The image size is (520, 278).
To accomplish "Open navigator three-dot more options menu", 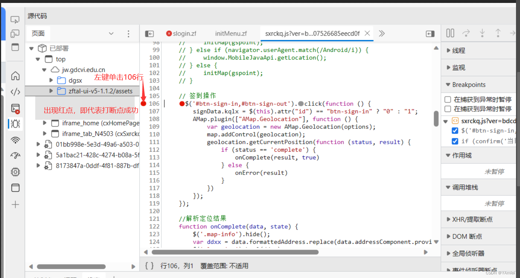I will coord(128,34).
